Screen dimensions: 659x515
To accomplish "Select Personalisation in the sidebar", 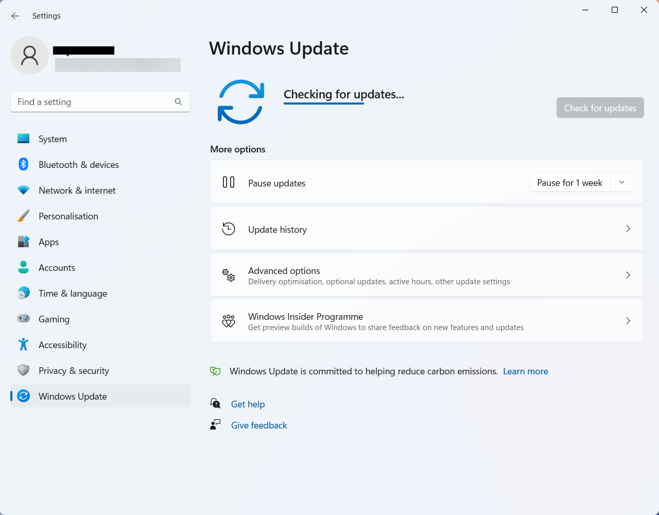I will click(100, 216).
